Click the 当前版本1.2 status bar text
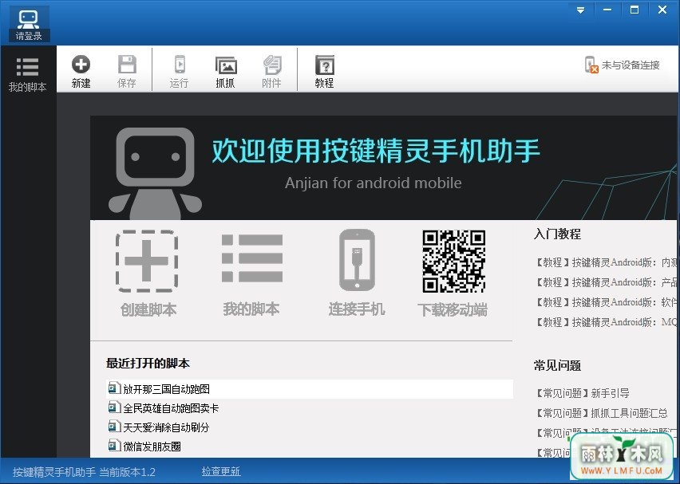680x484 pixels. tap(127, 472)
